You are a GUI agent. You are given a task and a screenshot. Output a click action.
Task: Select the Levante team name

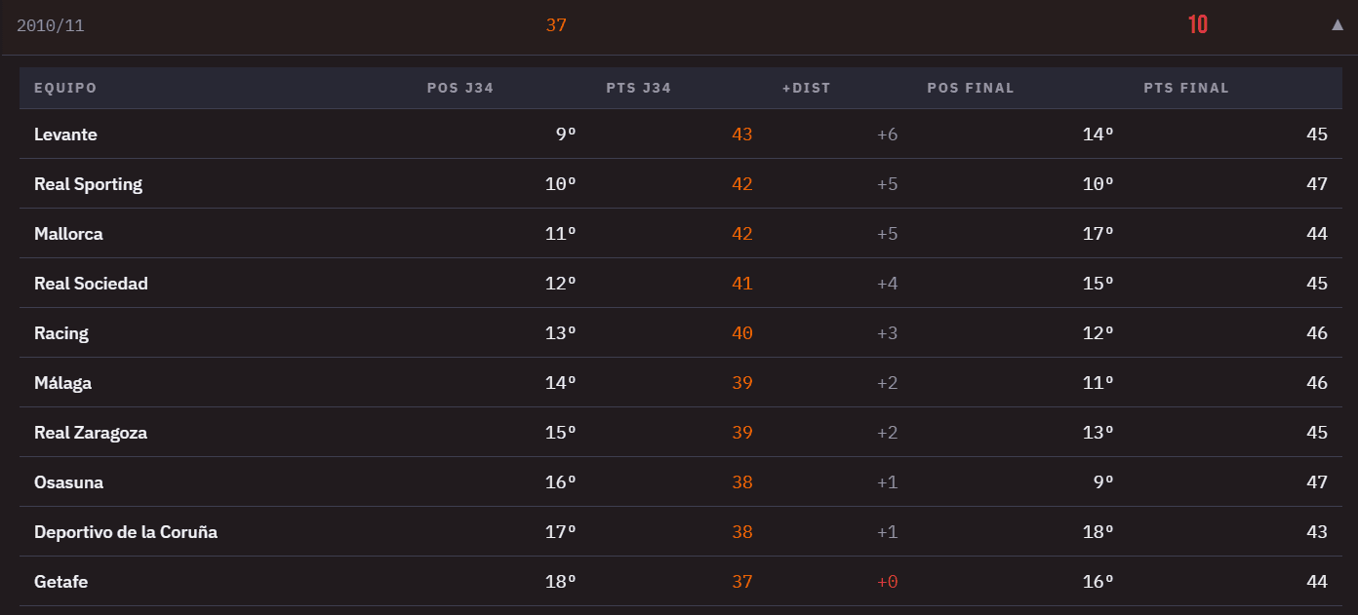[65, 135]
